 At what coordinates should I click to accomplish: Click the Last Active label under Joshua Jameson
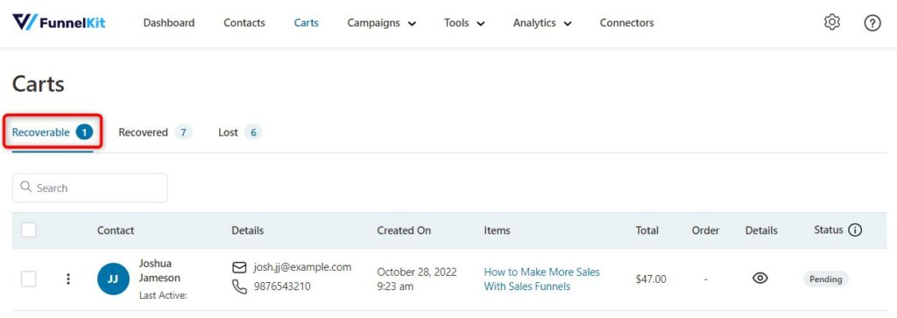click(163, 296)
